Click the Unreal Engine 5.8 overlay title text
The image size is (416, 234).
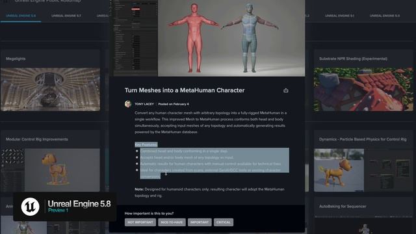pyautogui.click(x=79, y=203)
